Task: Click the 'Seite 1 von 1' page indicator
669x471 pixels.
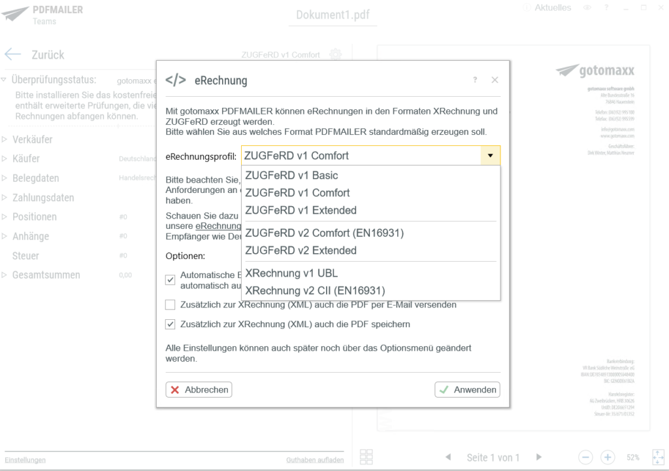Action: pos(493,458)
